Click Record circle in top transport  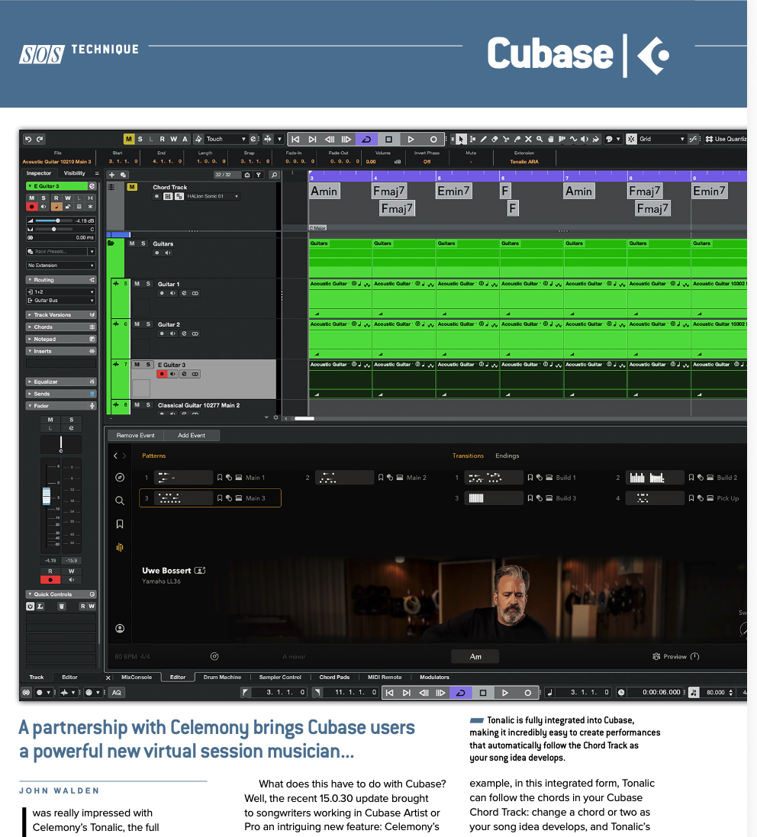point(433,140)
